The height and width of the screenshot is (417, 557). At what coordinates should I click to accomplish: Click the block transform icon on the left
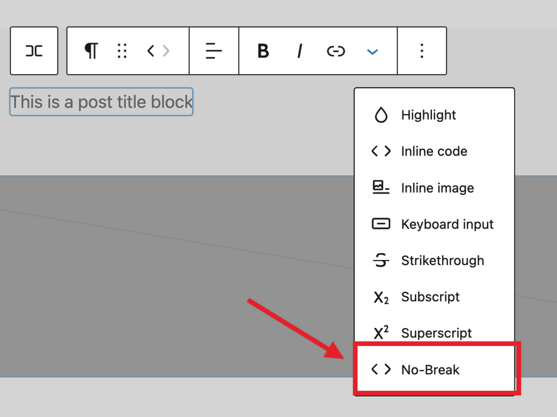[x=34, y=51]
